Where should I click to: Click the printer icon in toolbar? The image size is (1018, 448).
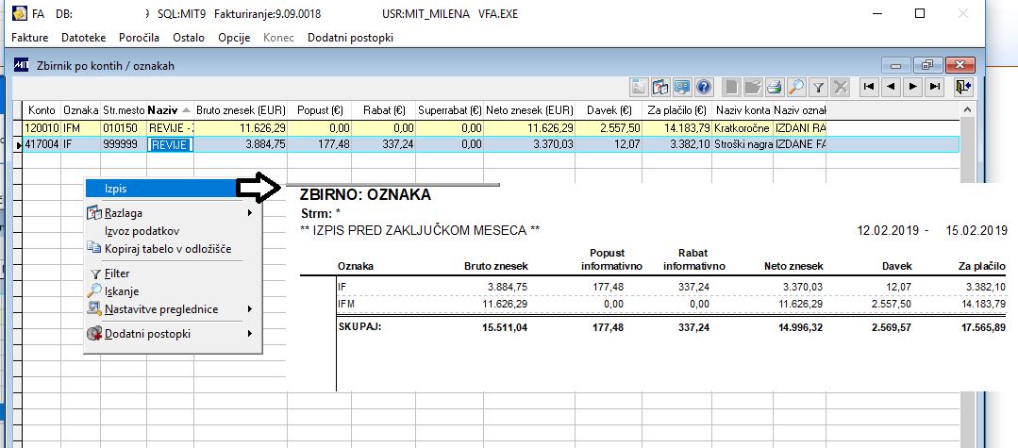pos(774,87)
